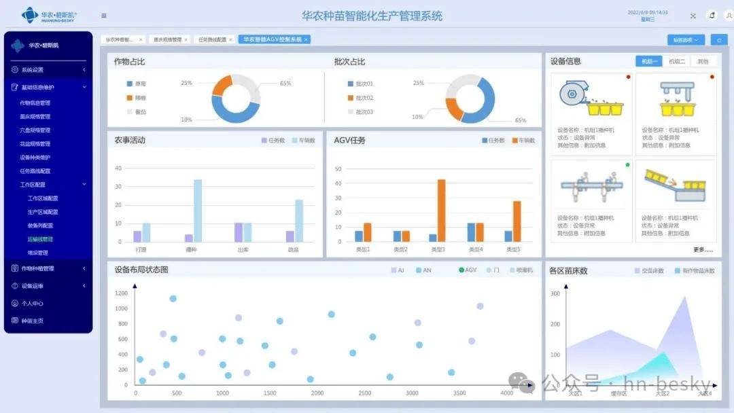Open the highlighted 运输线管理 sidebar item

point(40,239)
